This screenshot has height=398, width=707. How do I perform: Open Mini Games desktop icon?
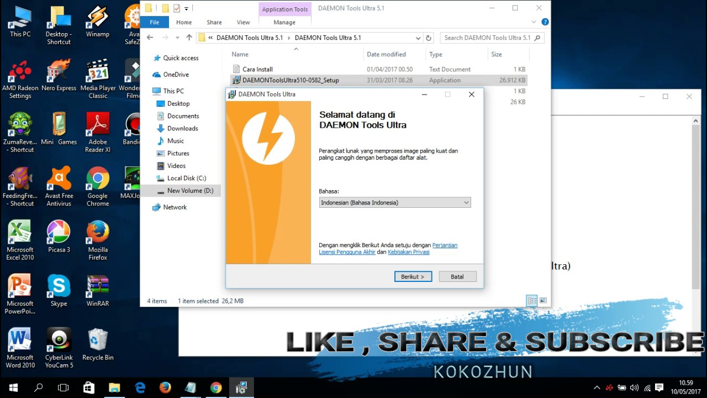pos(59,129)
